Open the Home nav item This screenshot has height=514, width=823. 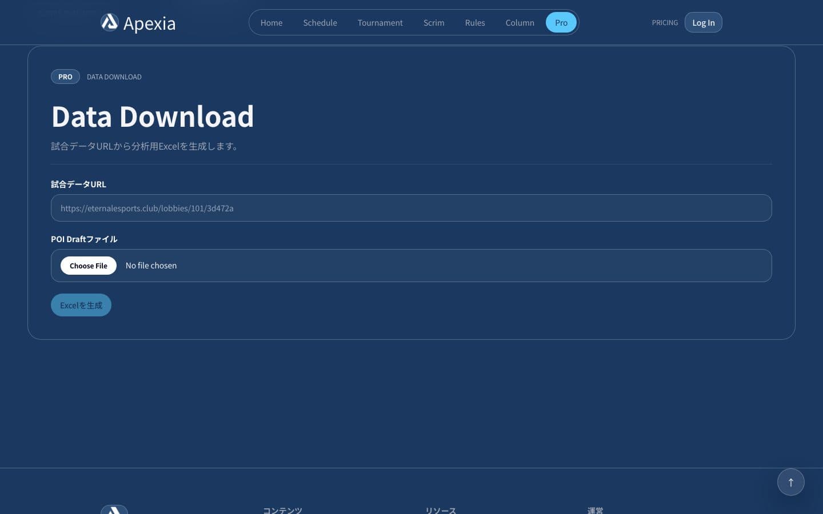point(271,23)
